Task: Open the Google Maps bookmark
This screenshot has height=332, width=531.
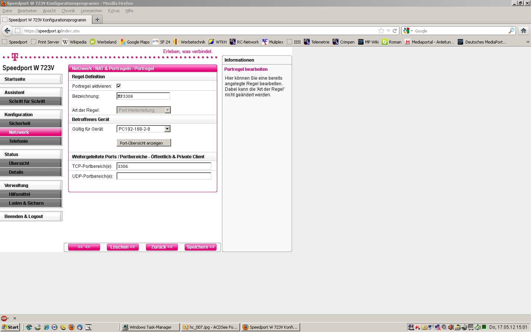Action: [135, 42]
